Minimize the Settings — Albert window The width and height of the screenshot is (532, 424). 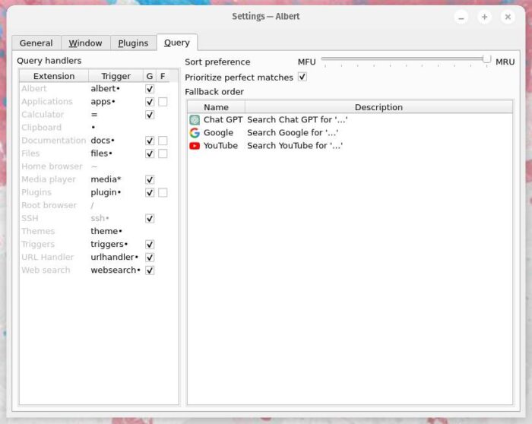[x=461, y=17]
